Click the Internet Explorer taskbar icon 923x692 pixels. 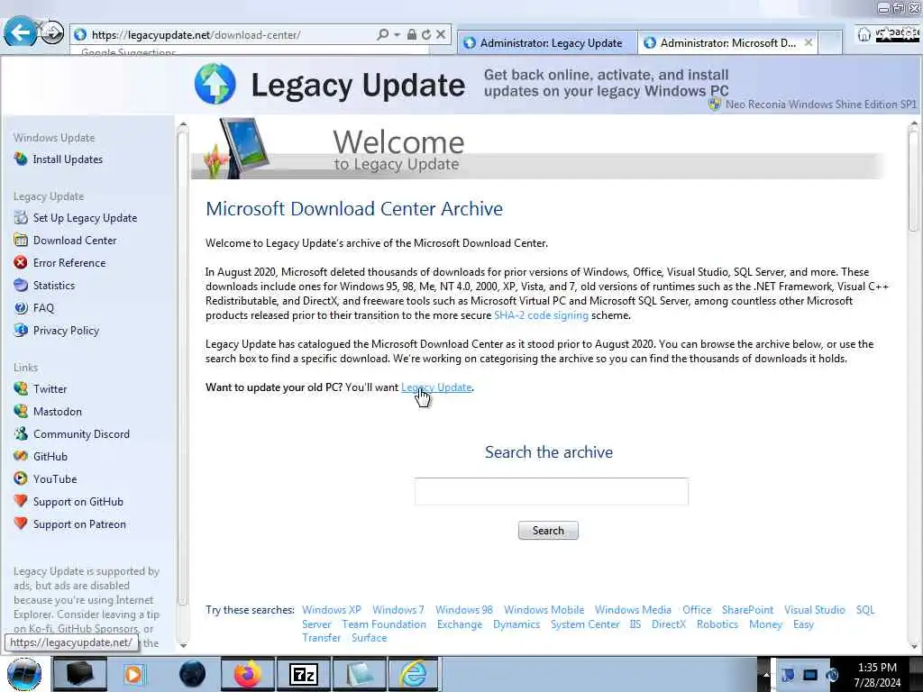click(x=415, y=674)
